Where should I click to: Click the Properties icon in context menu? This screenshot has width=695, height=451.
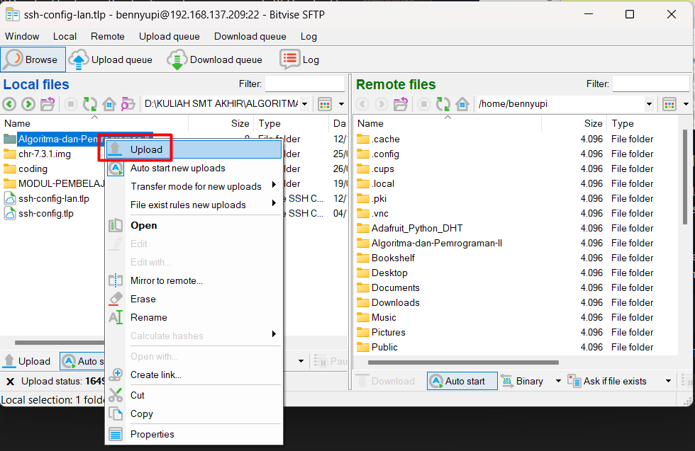point(116,434)
